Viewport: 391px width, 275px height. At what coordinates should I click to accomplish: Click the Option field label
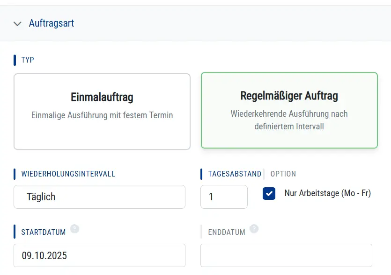(x=283, y=174)
